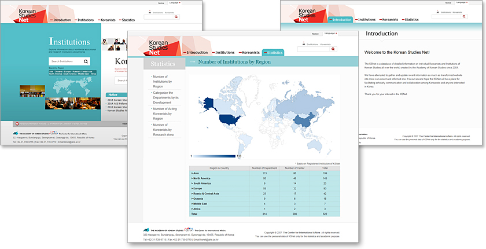This screenshot has width=486, height=249.
Task: Click small world map under Search by Region
Action: click(72, 86)
